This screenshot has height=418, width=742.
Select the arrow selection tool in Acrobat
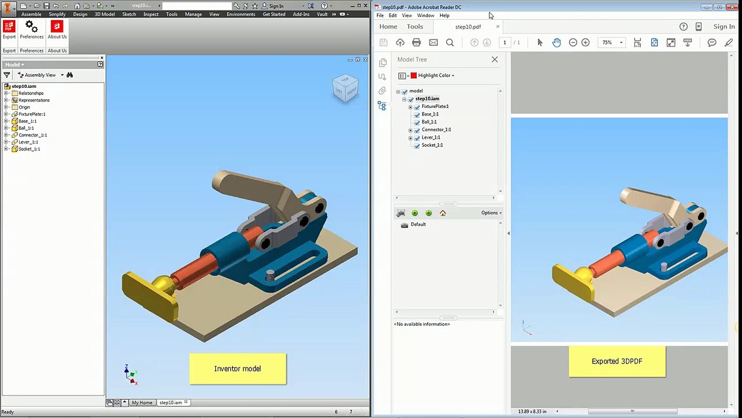(x=540, y=42)
